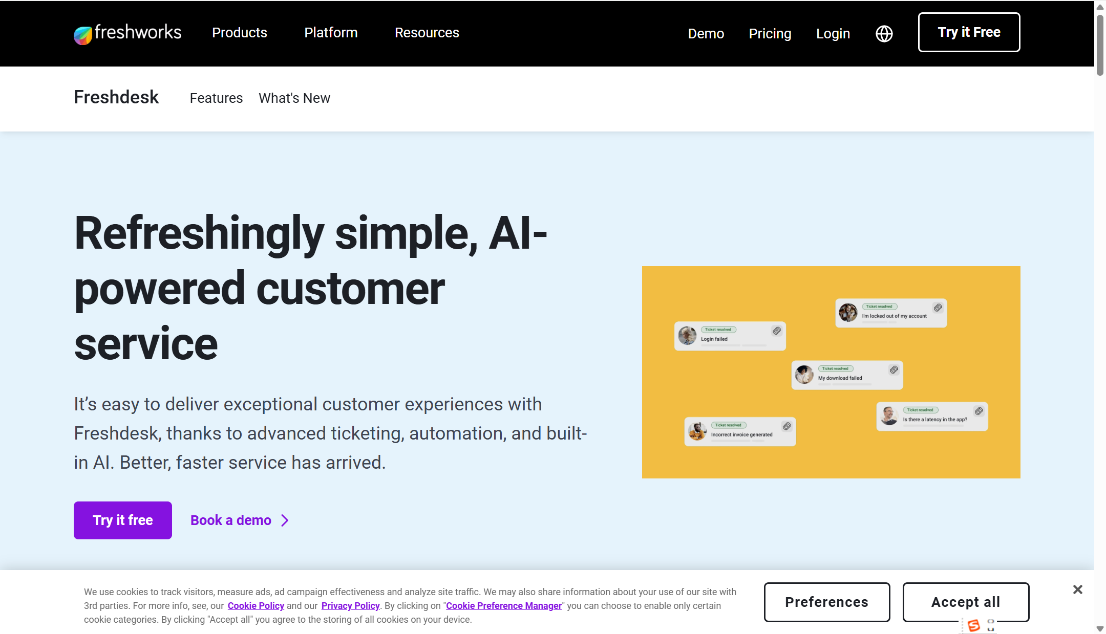Image resolution: width=1106 pixels, height=634 pixels.
Task: Open the Features tab under Freshdesk
Action: click(216, 98)
